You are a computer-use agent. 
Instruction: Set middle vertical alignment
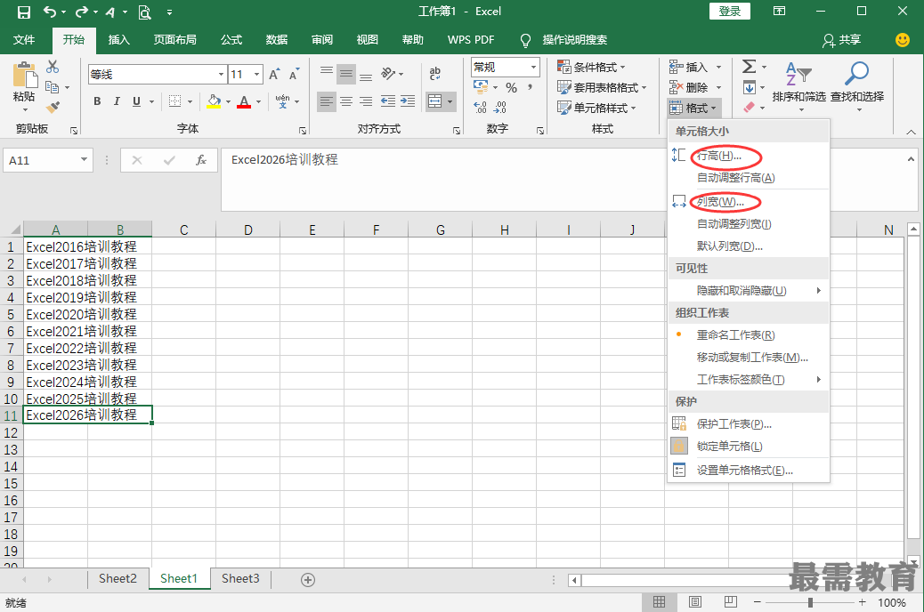point(346,74)
